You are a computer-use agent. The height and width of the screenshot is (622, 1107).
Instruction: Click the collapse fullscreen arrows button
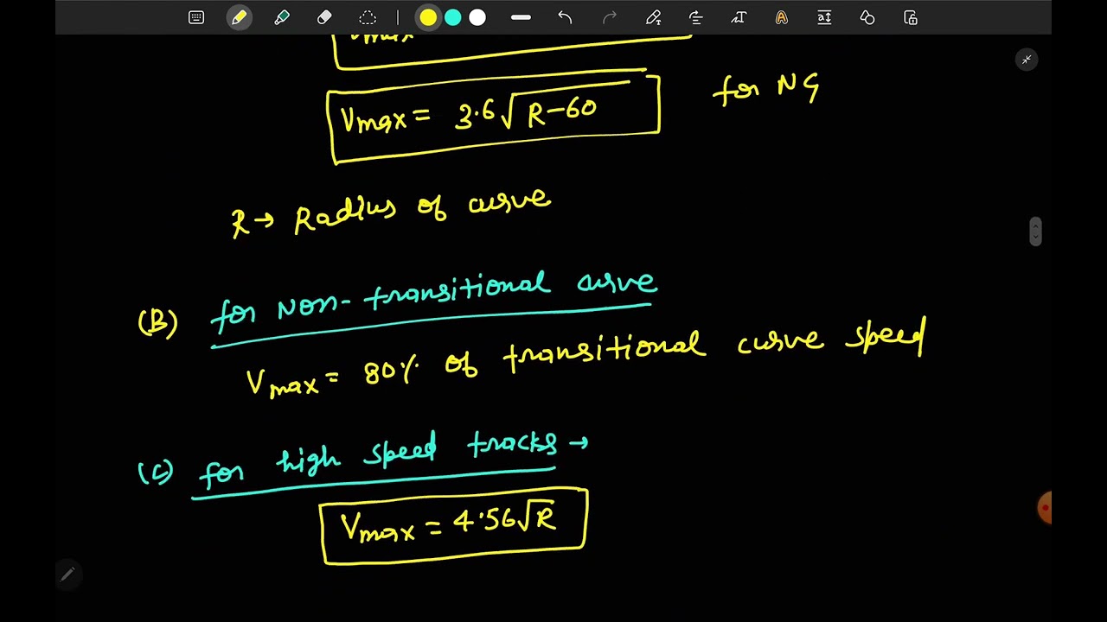pyautogui.click(x=1027, y=60)
